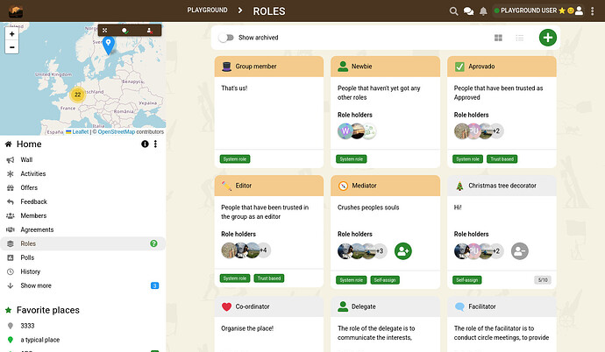Click the Home info icon

pos(145,144)
